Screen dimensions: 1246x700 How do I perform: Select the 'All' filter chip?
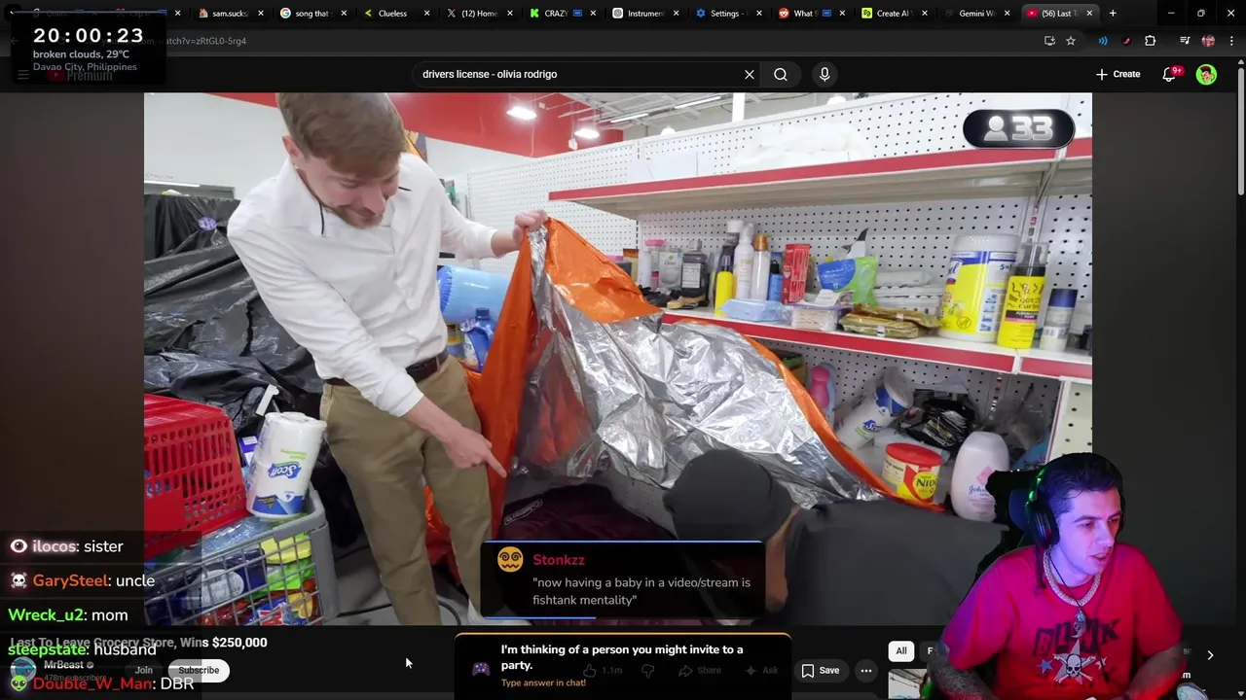tap(901, 650)
